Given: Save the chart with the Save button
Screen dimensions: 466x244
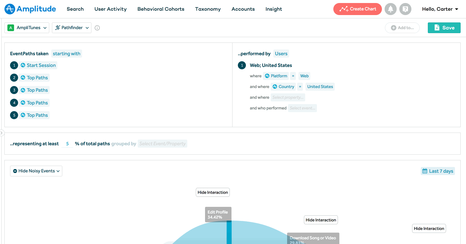Looking at the screenshot, I should 444,28.
